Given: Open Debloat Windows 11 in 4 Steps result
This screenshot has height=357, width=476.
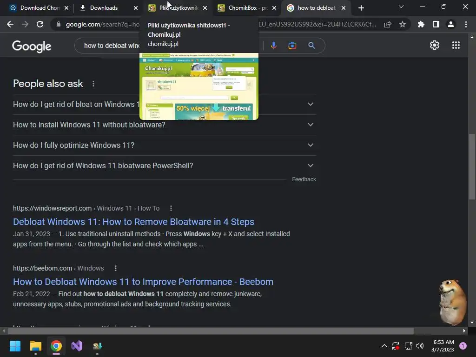Looking at the screenshot, I should [x=133, y=222].
